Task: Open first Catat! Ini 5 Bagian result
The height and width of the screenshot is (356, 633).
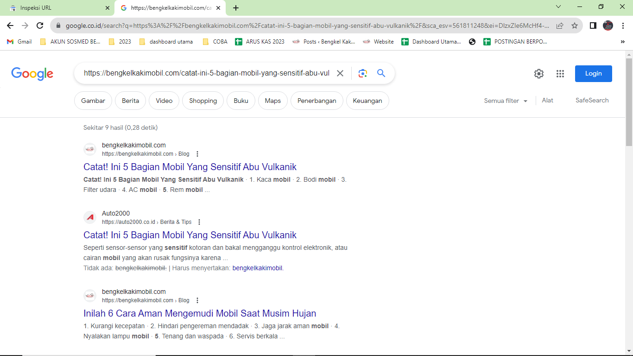Action: (190, 167)
